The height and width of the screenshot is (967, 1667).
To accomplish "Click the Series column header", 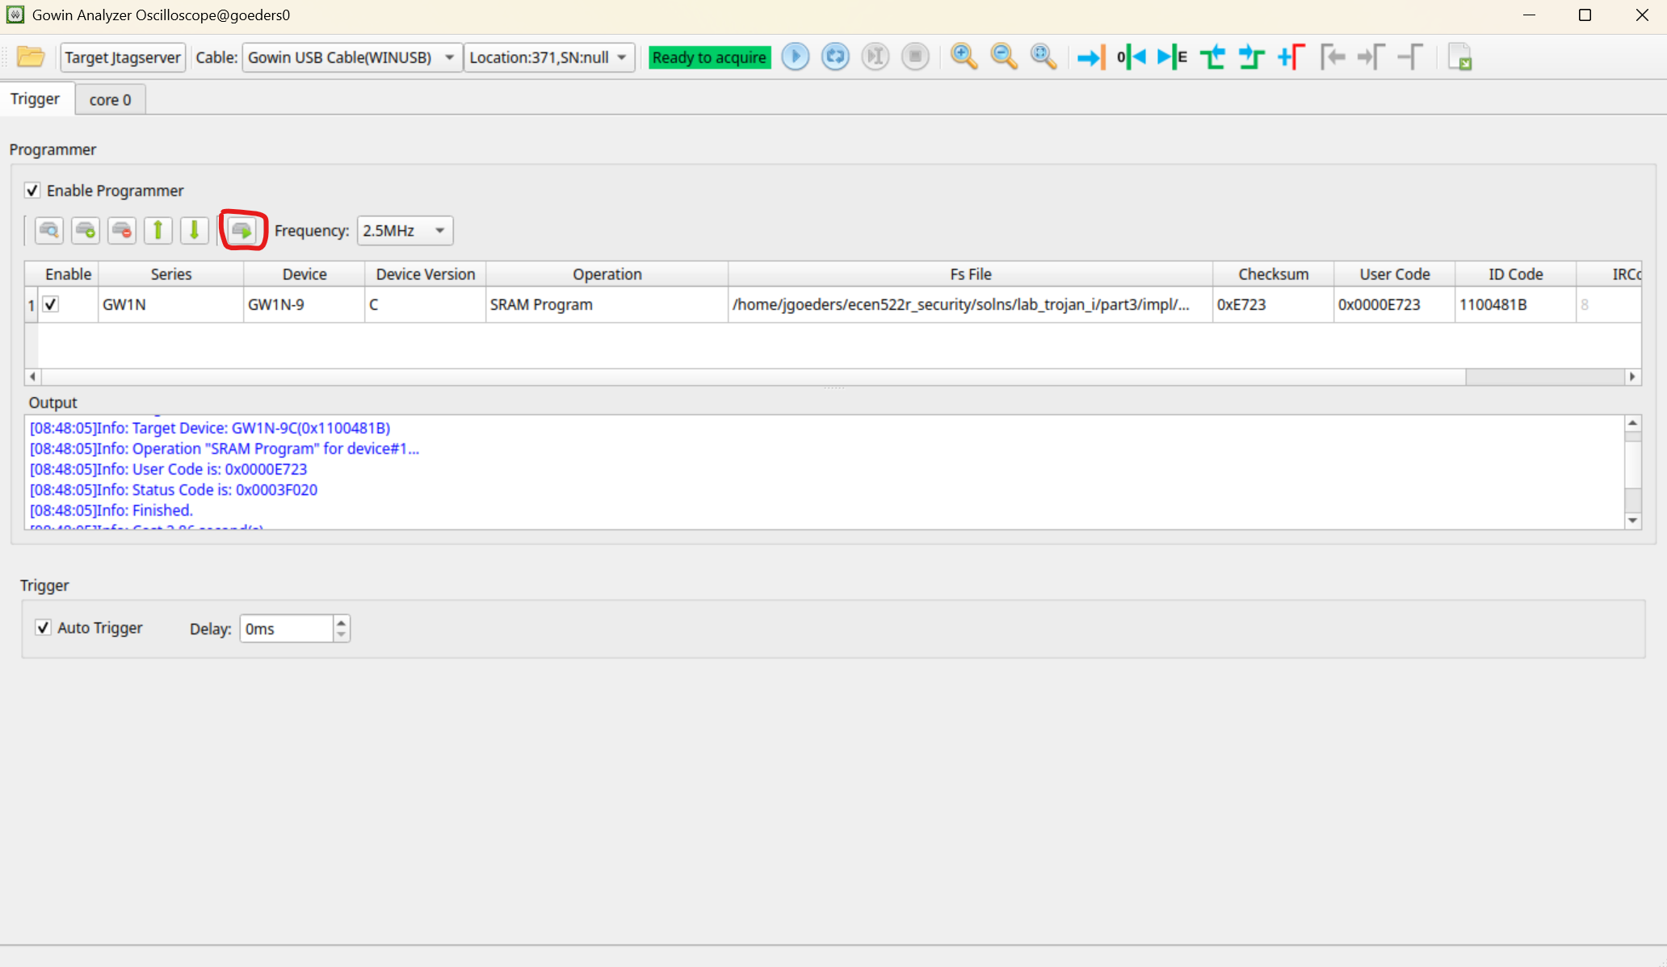I will click(171, 274).
